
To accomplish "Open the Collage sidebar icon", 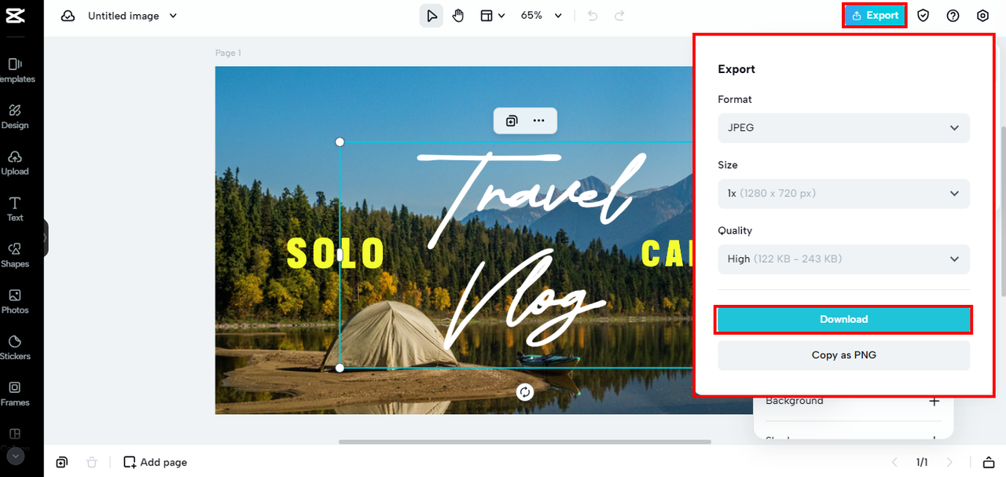I will (15, 435).
